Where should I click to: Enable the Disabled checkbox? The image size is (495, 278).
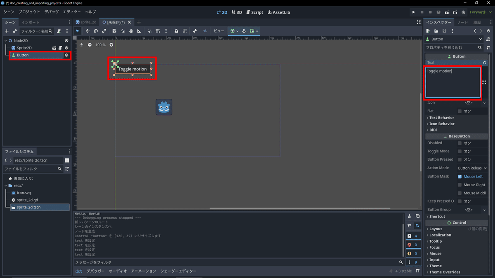coord(460,143)
